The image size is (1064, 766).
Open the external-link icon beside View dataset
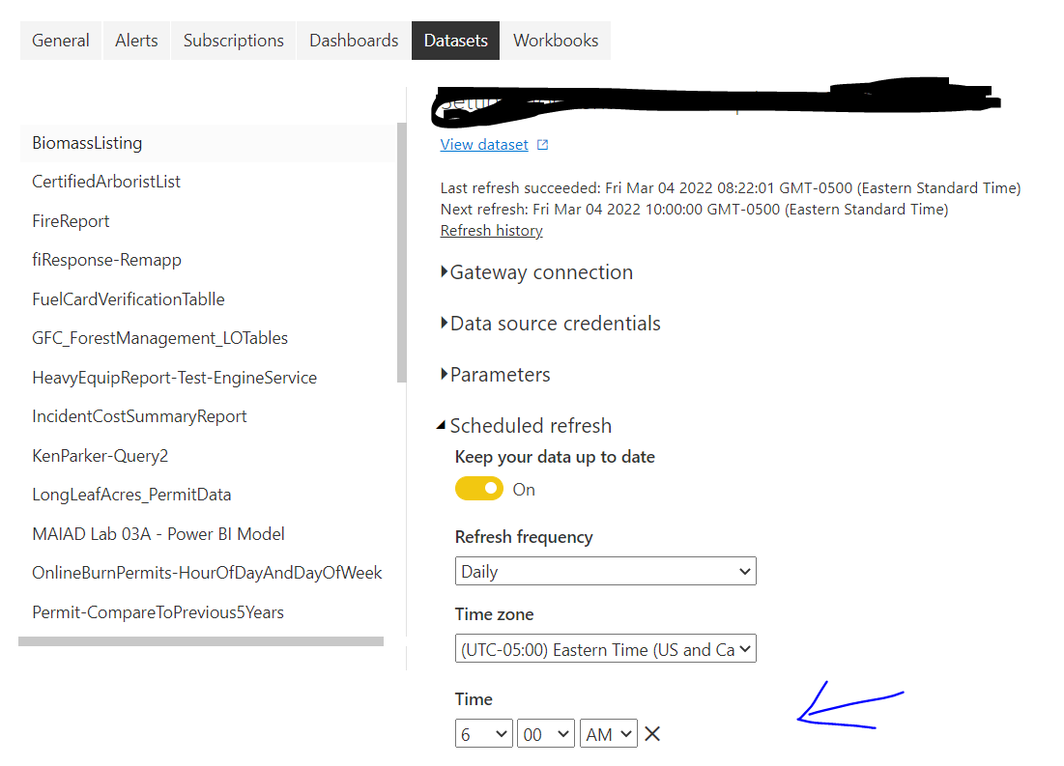542,145
